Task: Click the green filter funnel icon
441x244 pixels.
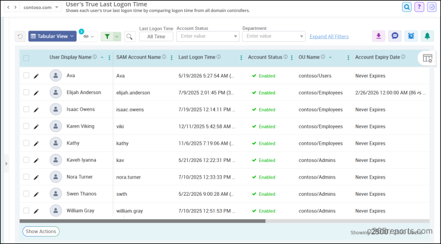Action: click(107, 36)
